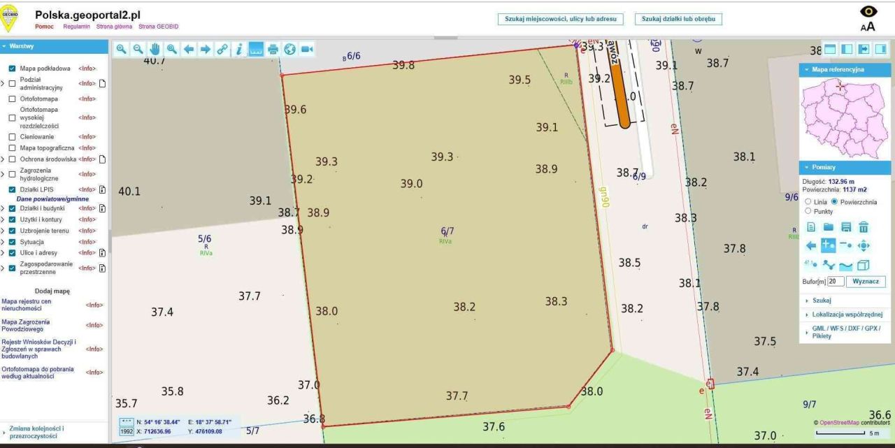
Task: Click the AA font size icon
Action: click(x=868, y=27)
